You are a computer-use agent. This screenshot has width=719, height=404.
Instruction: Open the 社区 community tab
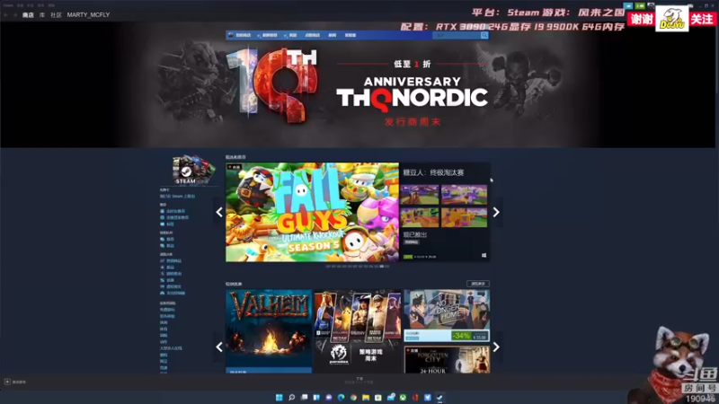point(56,15)
